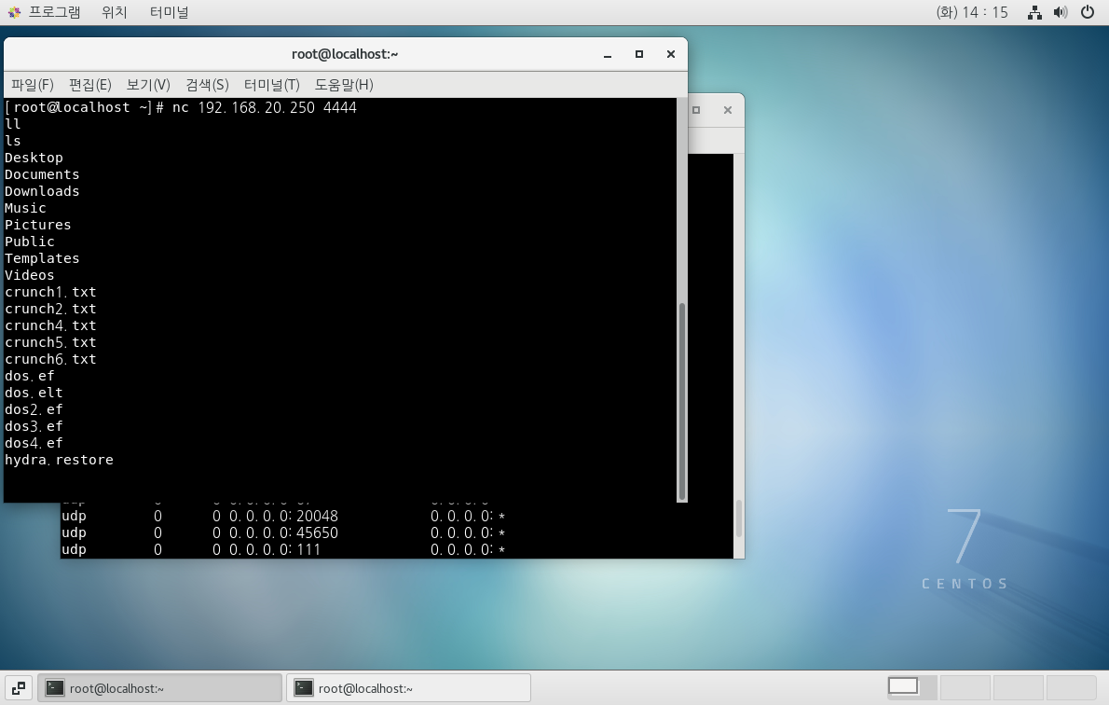Close the front terminal window
1109x705 pixels.
coord(671,54)
